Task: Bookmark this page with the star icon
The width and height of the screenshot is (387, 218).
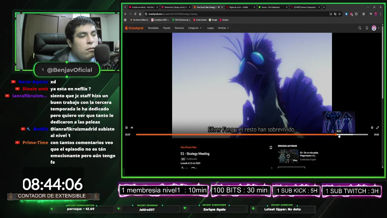Action: tap(340, 14)
